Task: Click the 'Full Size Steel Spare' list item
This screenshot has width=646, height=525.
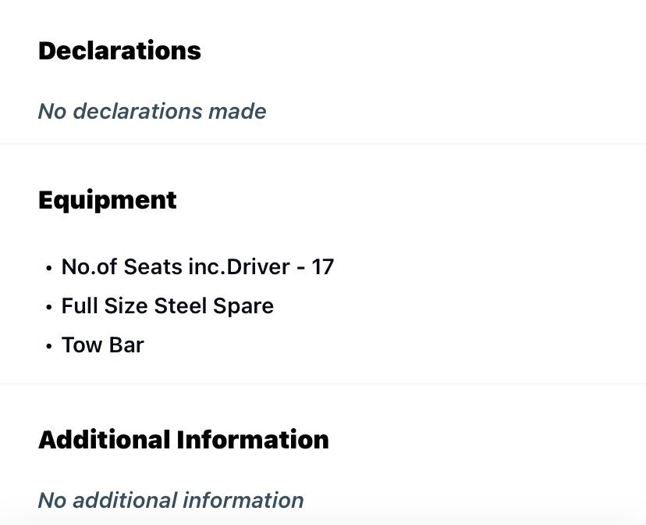Action: pos(167,306)
